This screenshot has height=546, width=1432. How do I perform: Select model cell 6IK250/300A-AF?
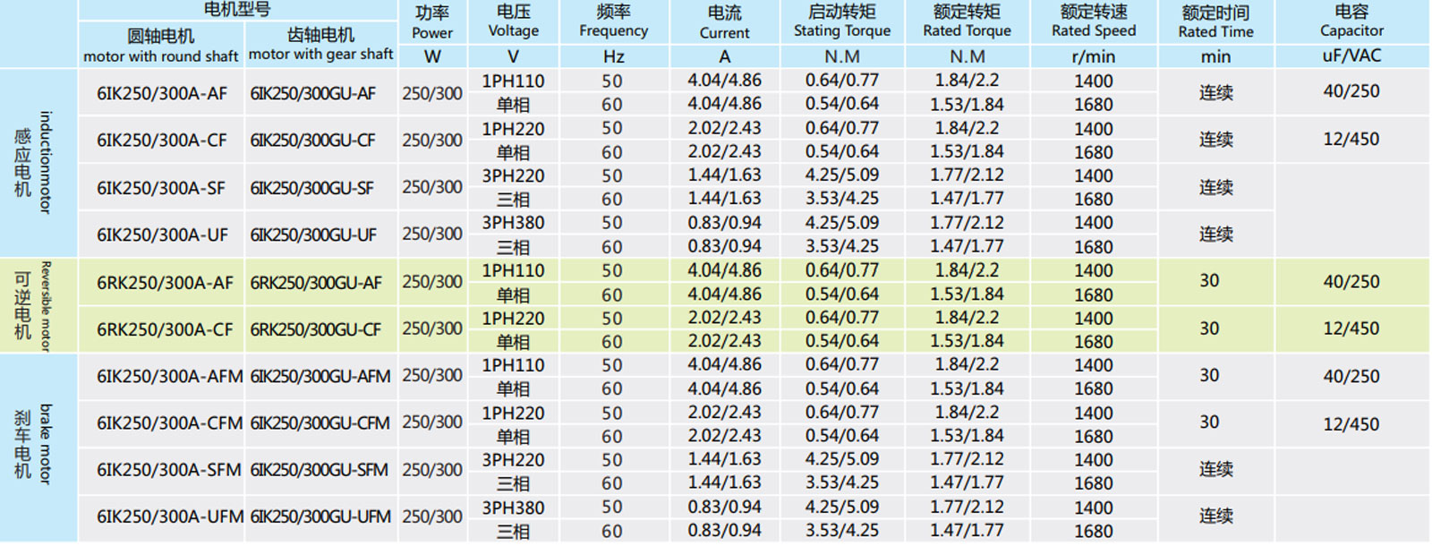tap(162, 93)
